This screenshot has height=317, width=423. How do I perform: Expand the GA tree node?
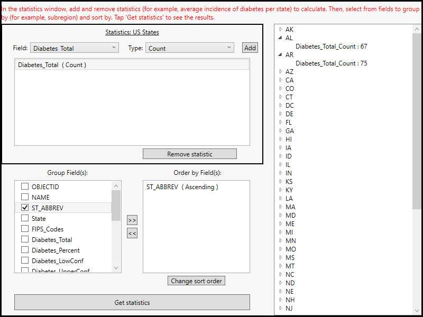pos(281,130)
